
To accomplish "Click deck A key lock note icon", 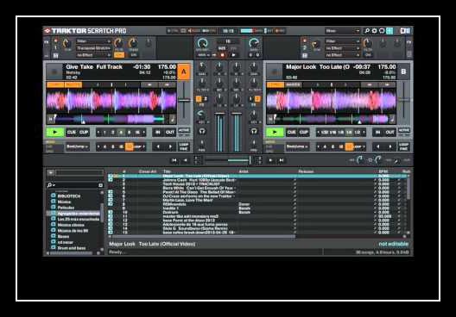I will coord(172,119).
